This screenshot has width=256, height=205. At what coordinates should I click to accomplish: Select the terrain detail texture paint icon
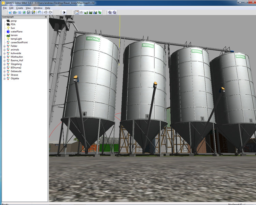coord(90,12)
